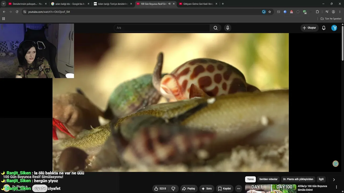The width and height of the screenshot is (344, 193).
Task: Switch to 'Aslan balığı: Türkiye denizlerinde' tab
Action: click(113, 4)
